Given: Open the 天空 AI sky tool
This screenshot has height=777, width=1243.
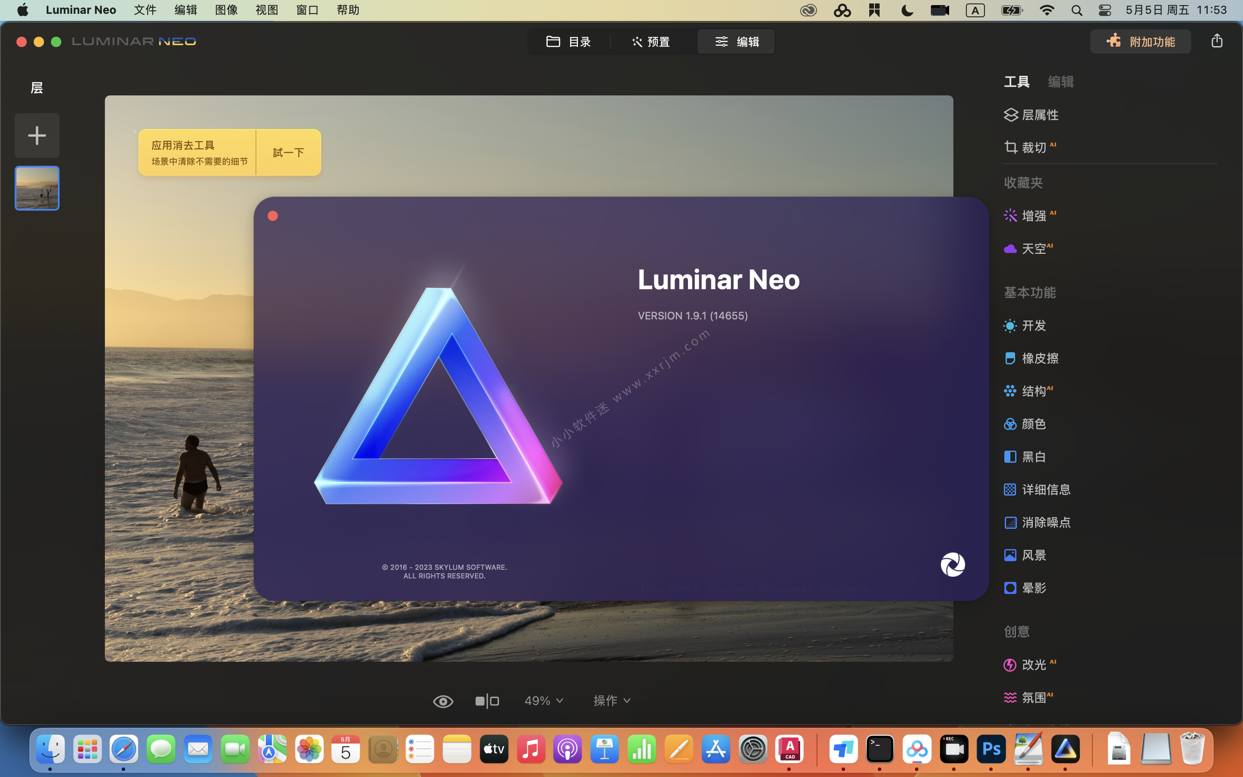Looking at the screenshot, I should (x=1028, y=249).
